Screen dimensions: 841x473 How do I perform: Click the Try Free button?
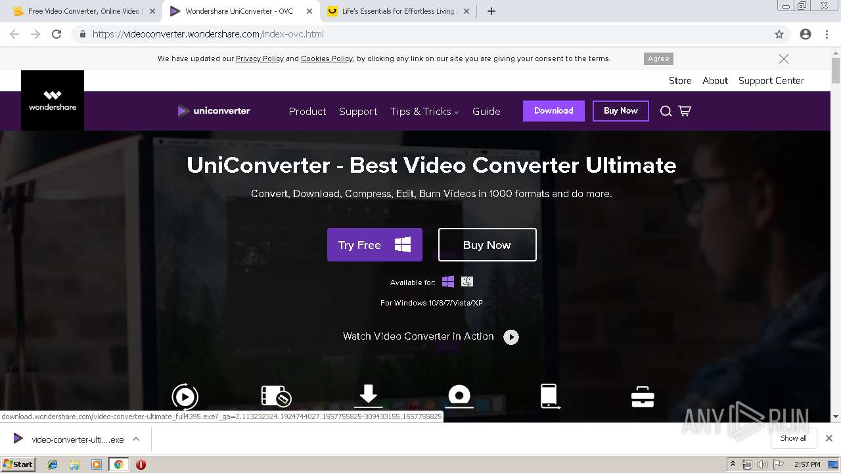tap(375, 244)
